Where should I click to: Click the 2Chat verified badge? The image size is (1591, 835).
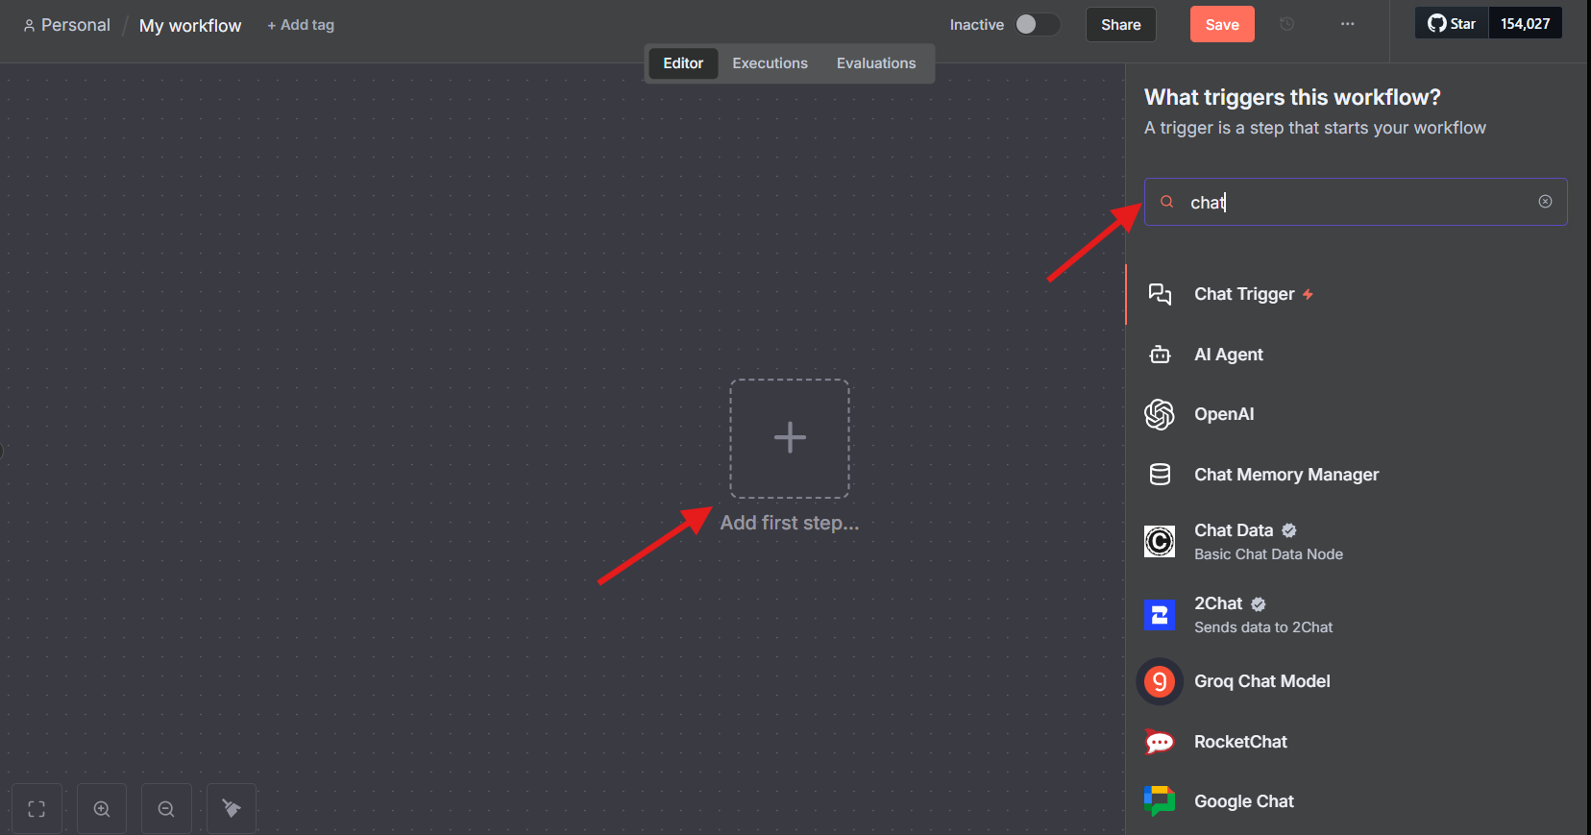(1259, 604)
